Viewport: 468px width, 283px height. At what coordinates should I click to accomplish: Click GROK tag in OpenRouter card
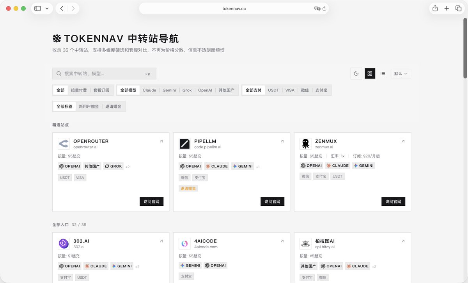pyautogui.click(x=113, y=166)
